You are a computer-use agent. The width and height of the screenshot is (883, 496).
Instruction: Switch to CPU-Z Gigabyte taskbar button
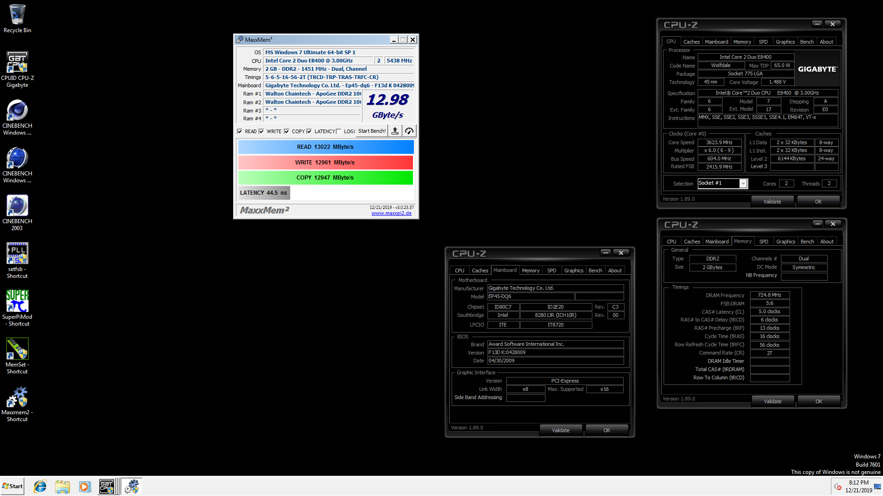click(108, 486)
